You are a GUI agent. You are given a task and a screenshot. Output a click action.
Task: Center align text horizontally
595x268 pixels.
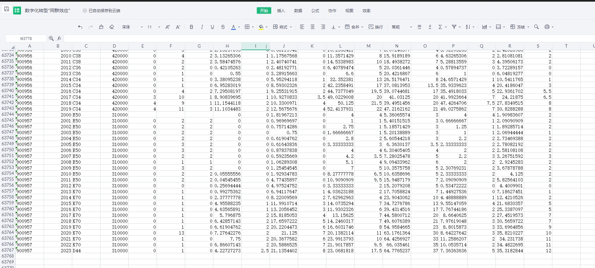[x=313, y=27]
